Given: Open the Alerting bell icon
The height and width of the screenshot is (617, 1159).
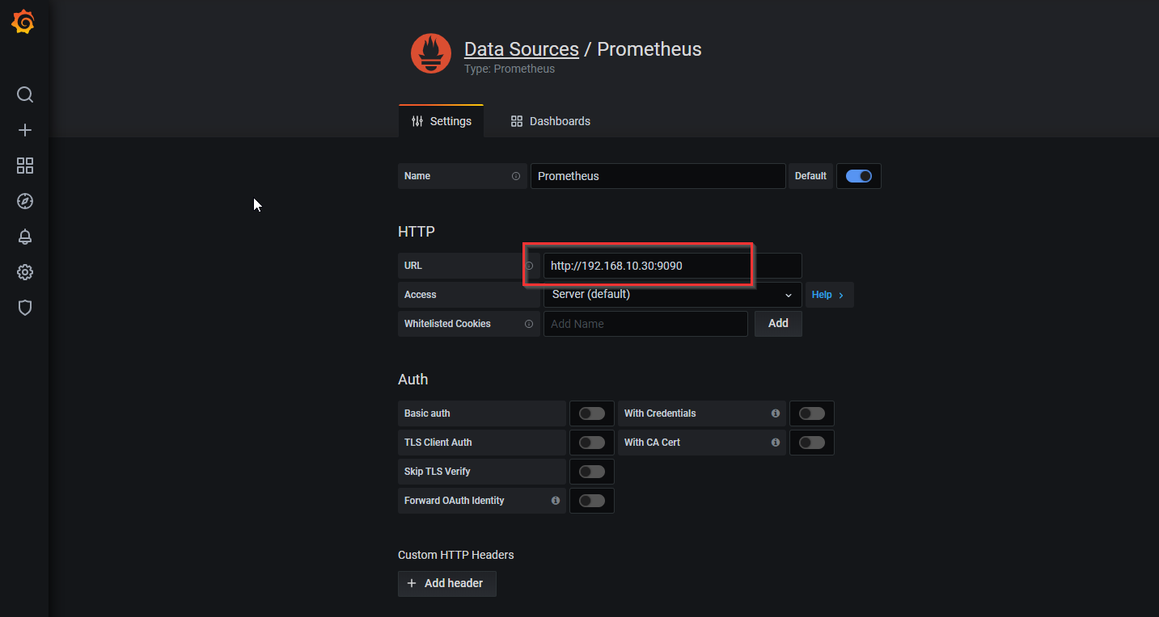Looking at the screenshot, I should tap(25, 237).
